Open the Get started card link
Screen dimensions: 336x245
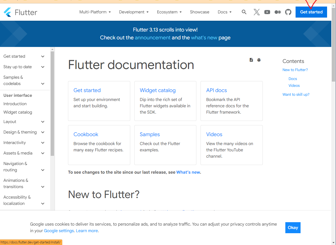(x=87, y=90)
